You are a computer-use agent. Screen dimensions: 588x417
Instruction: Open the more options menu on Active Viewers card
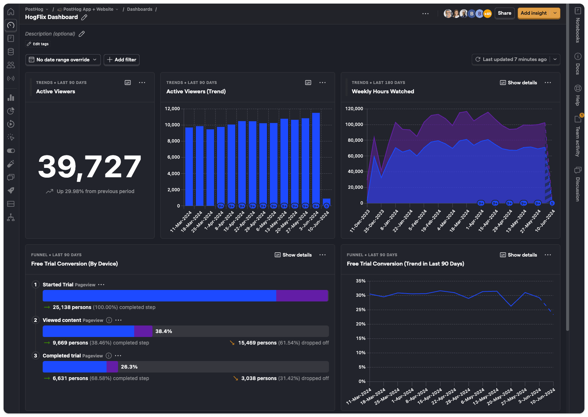[142, 83]
